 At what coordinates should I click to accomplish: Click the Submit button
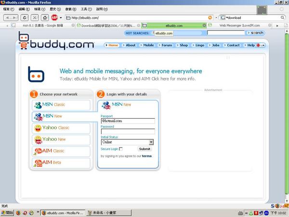(144, 149)
